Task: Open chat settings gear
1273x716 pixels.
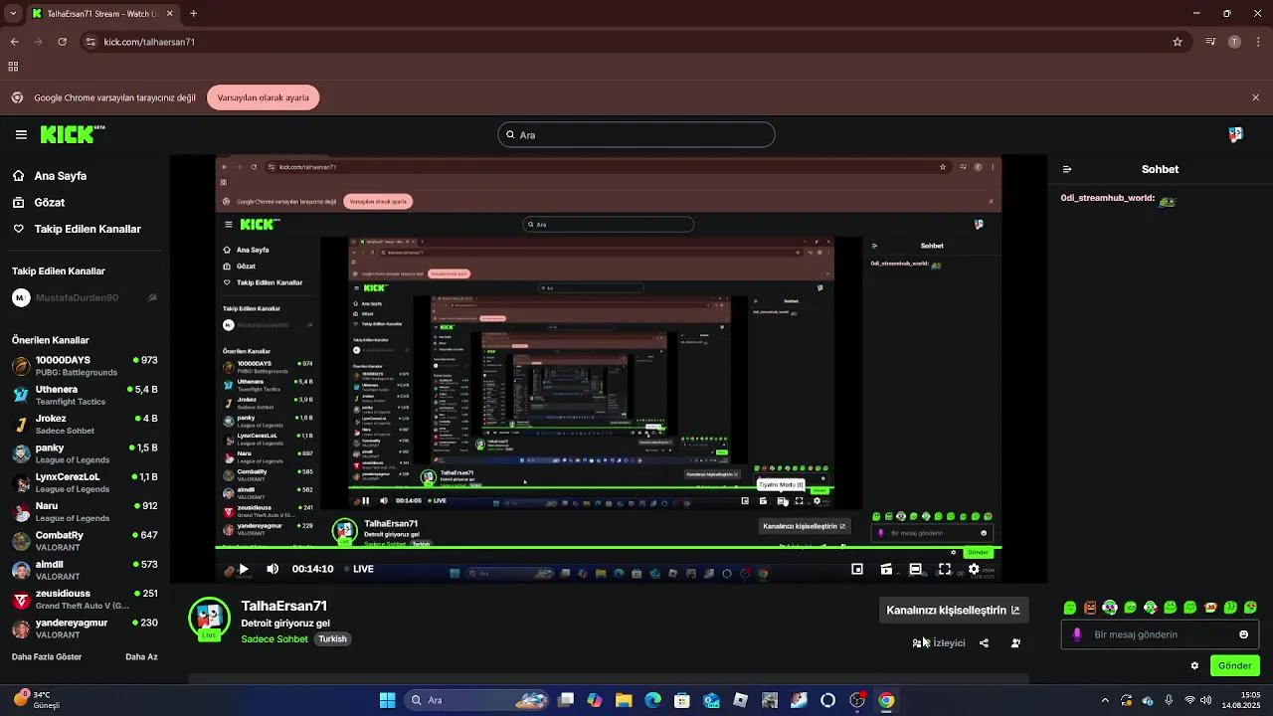Action: click(x=1194, y=665)
